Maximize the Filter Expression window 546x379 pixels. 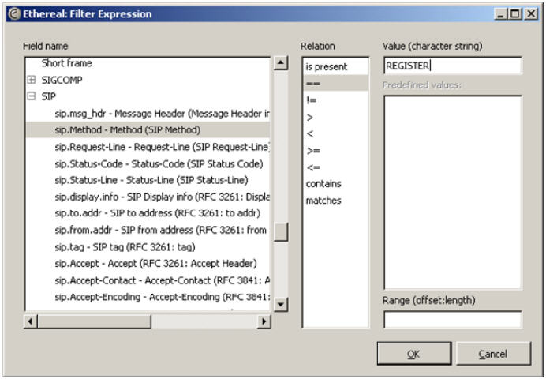(x=514, y=14)
